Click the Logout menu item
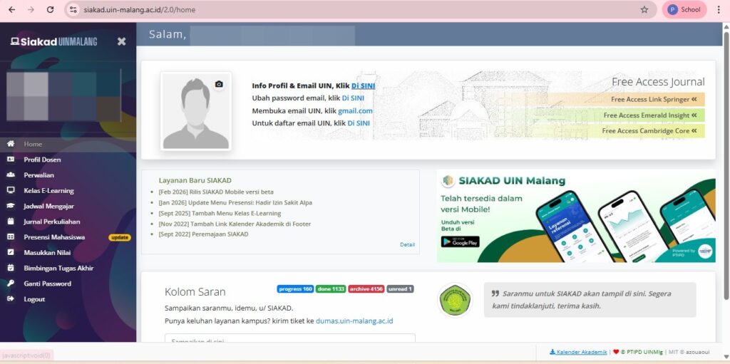 tap(34, 299)
